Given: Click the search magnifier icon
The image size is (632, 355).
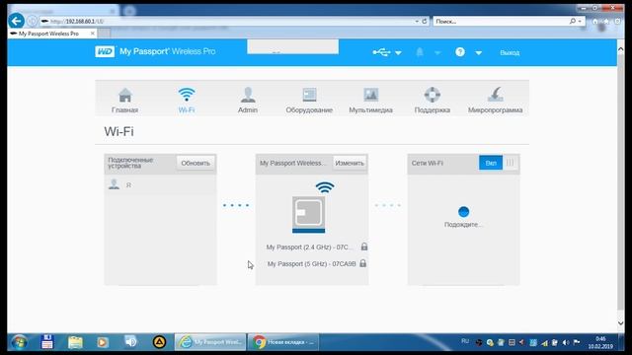Looking at the screenshot, I should (573, 21).
